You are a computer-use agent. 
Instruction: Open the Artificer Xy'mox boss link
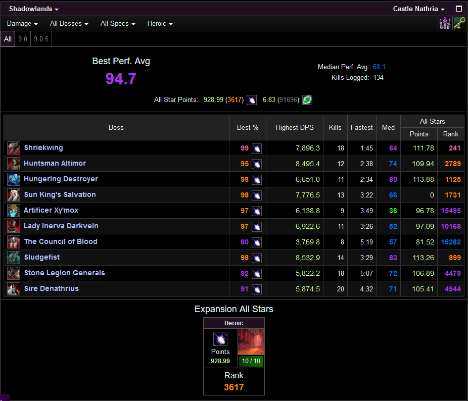pos(51,210)
